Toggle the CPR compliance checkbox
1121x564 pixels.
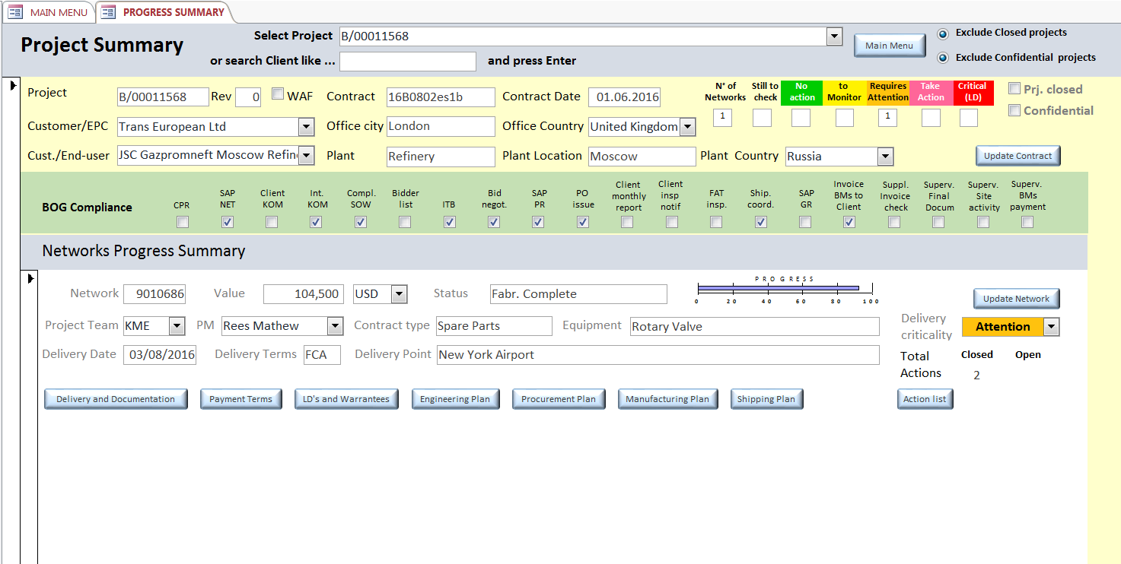(x=183, y=222)
